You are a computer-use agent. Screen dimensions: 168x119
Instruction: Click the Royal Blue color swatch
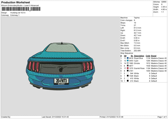(x=128, y=58)
